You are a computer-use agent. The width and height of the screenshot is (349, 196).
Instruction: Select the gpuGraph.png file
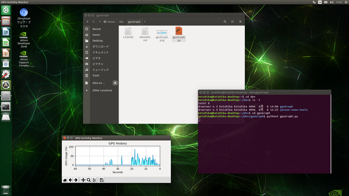(162, 36)
